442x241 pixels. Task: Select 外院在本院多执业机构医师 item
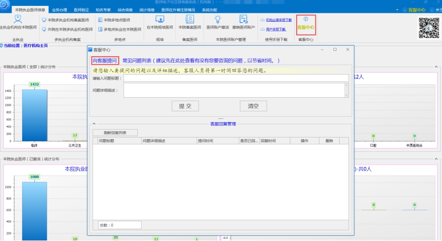click(x=66, y=29)
